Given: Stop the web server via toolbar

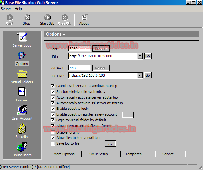Looking at the screenshot, I should (27, 20).
